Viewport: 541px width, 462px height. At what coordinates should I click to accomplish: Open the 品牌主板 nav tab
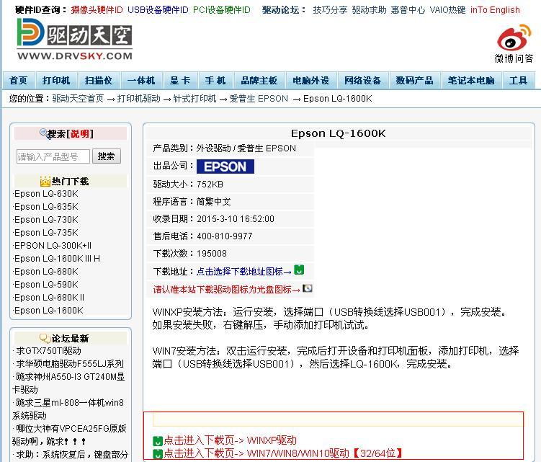259,81
